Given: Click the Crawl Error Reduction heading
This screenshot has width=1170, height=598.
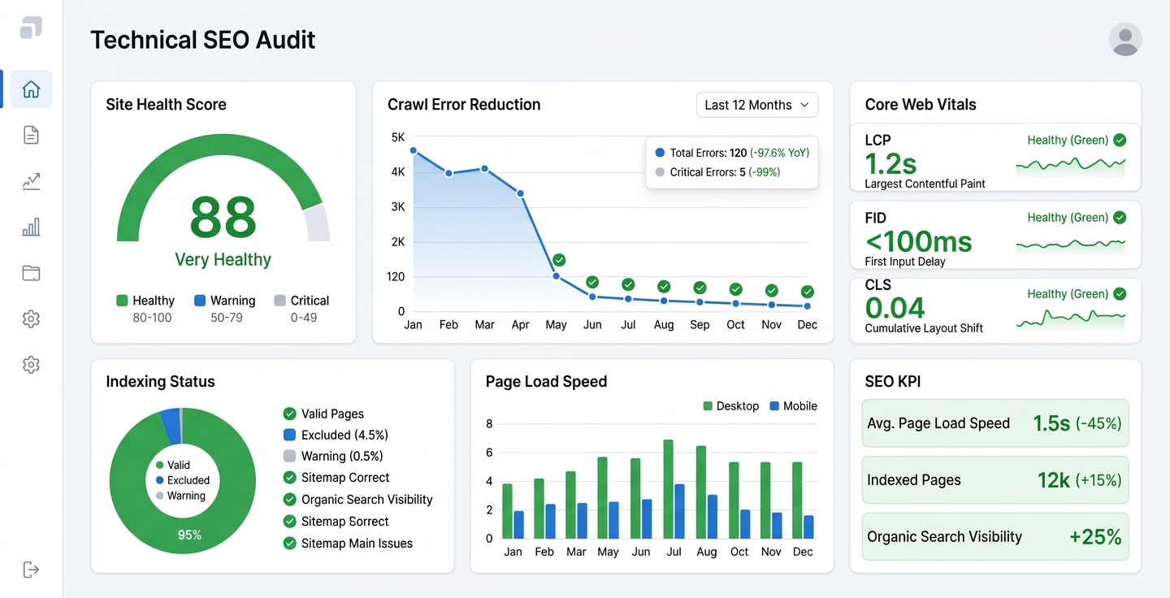Looking at the screenshot, I should pyautogui.click(x=464, y=105).
